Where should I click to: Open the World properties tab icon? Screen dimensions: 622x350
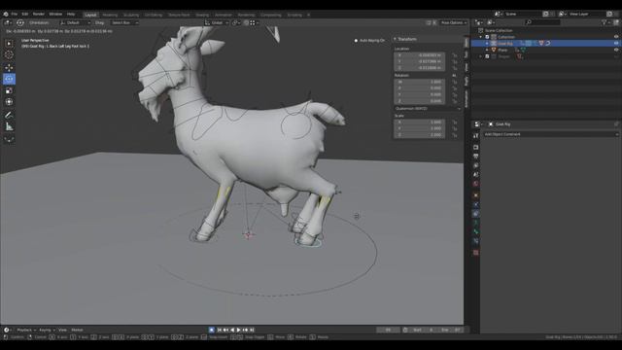(475, 184)
